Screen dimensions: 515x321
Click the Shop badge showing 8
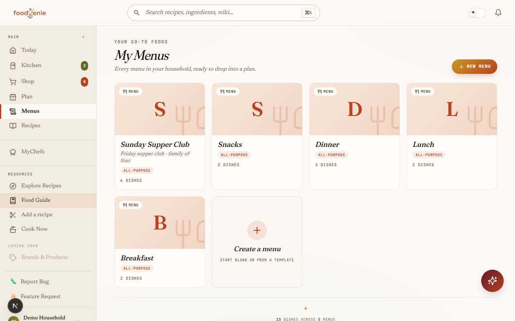[x=84, y=82]
